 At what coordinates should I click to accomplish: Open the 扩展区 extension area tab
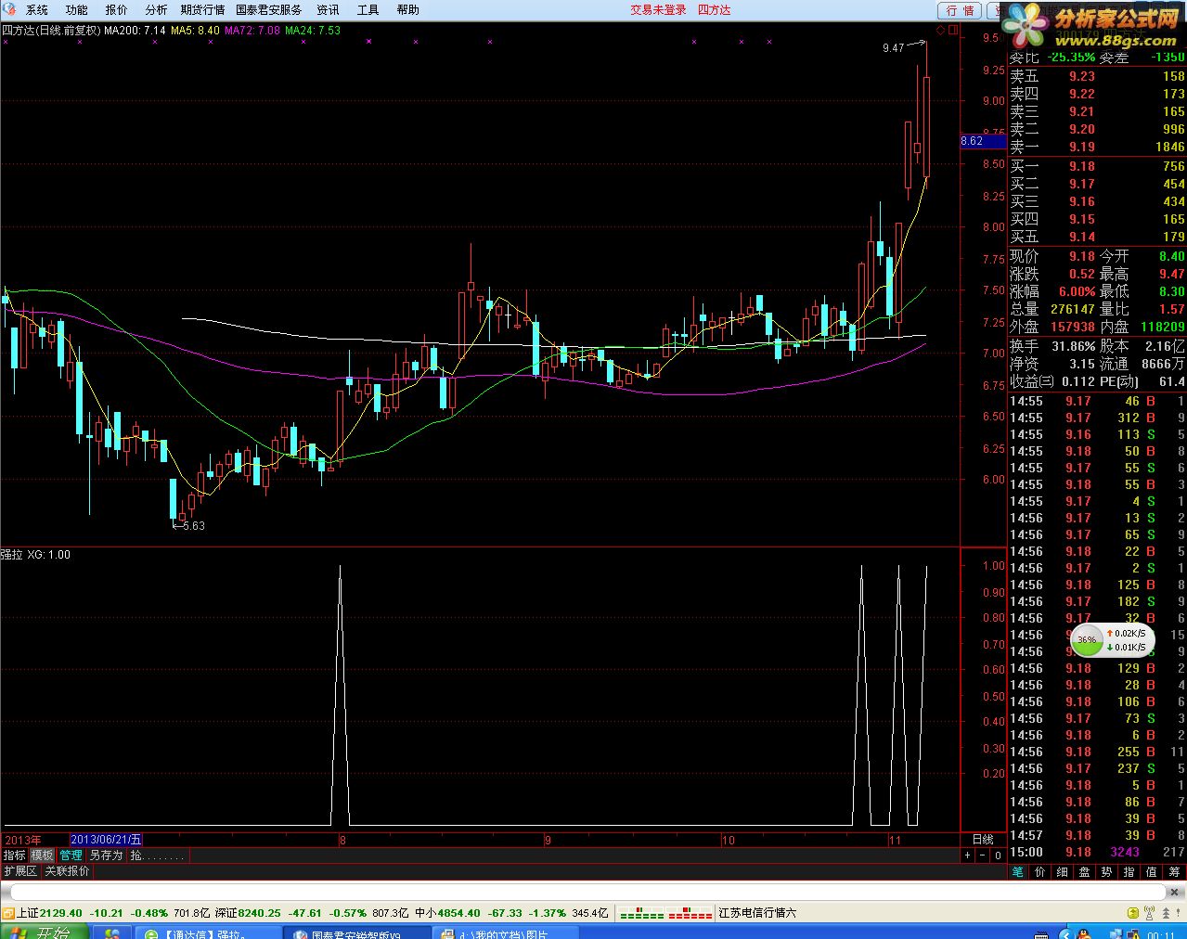(19, 871)
